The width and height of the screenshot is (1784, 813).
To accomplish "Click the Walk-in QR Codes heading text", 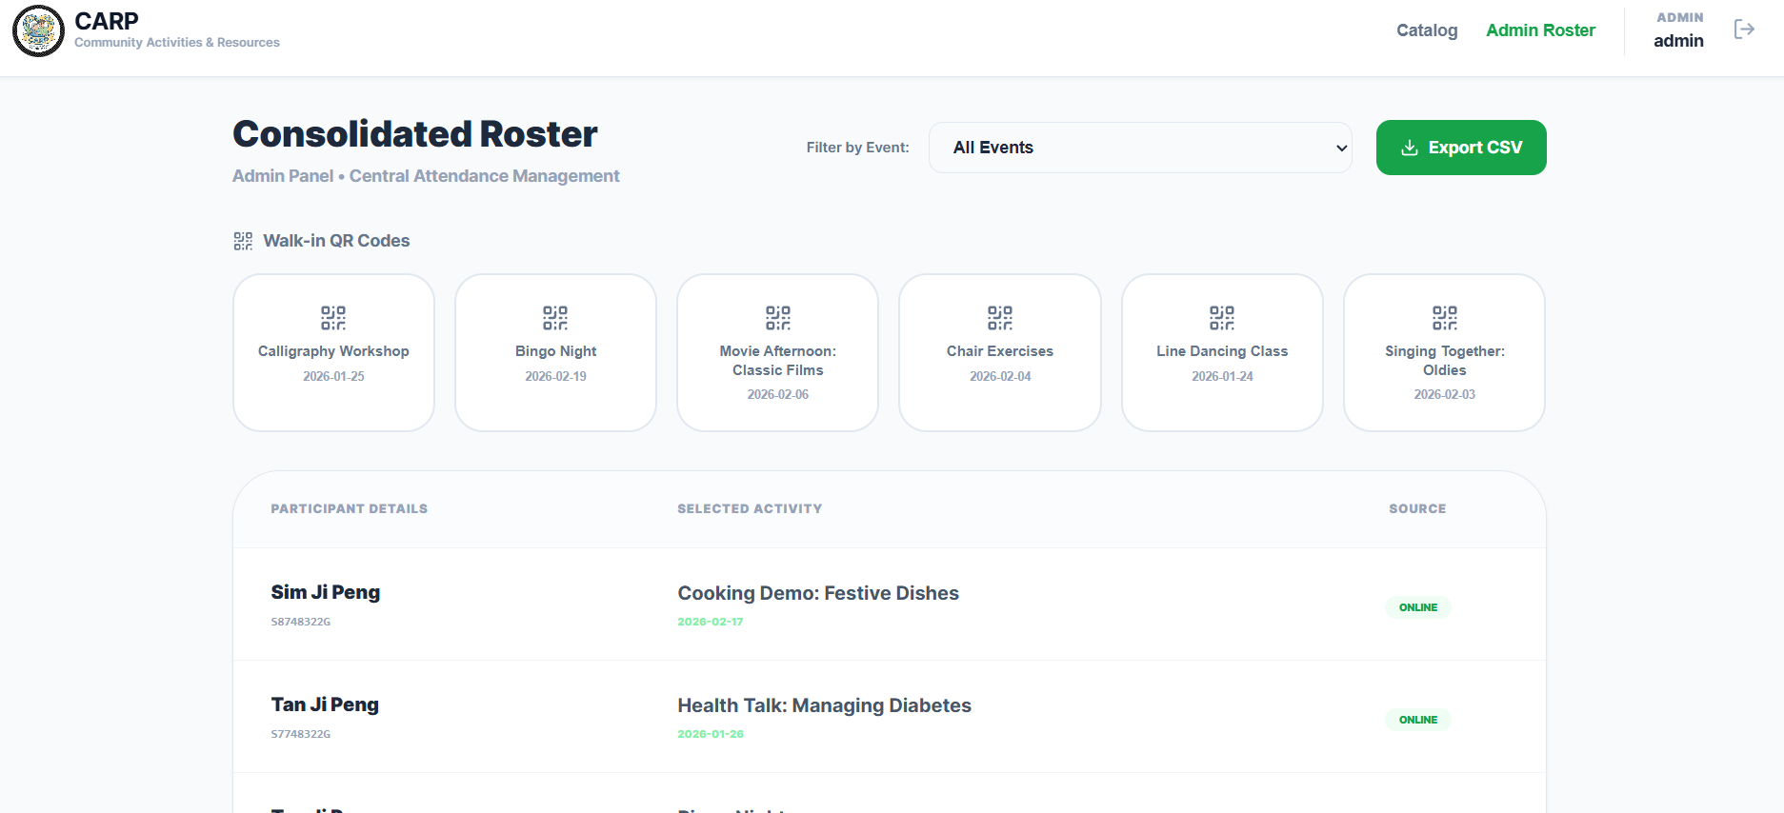I will [336, 241].
